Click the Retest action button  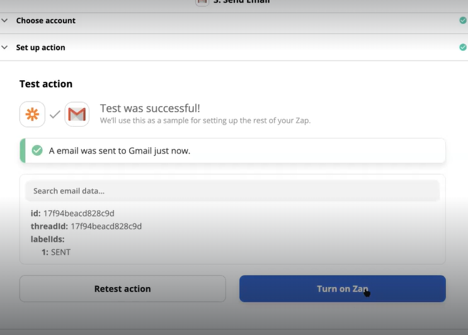click(123, 289)
